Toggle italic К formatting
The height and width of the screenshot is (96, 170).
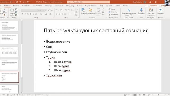(x=25, y=14)
